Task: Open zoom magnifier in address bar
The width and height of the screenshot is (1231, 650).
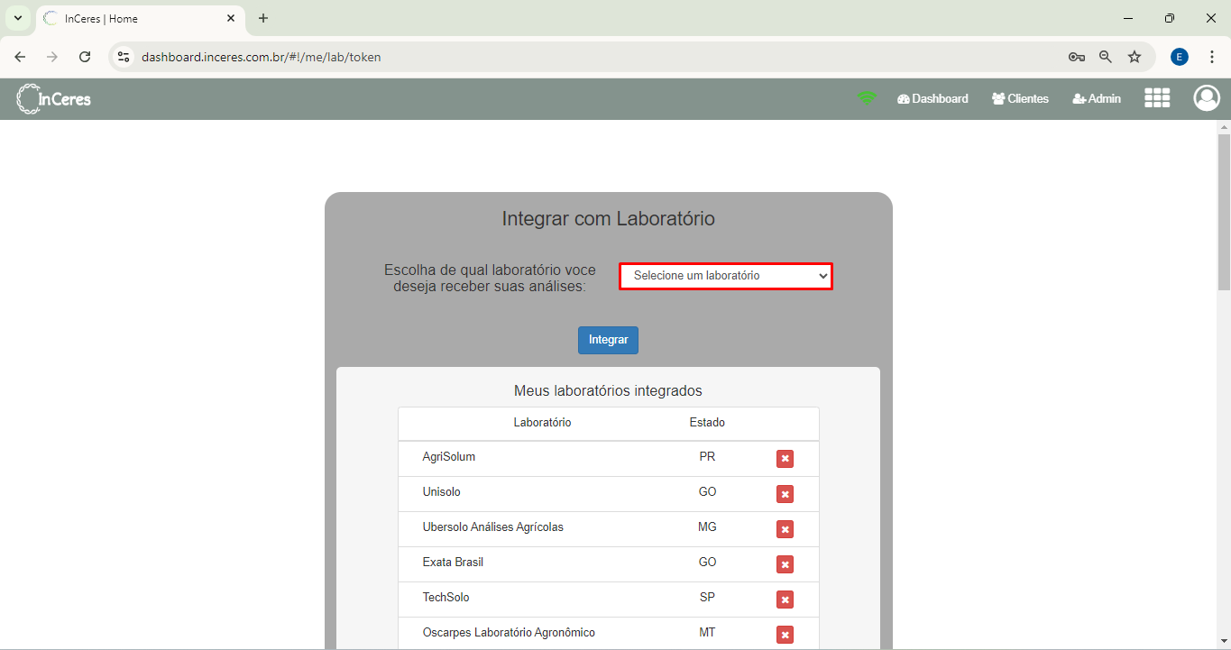Action: (x=1106, y=57)
